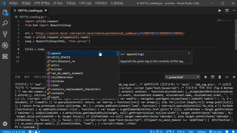
Task: Change file encoding UTF-8
Action: 181,132
